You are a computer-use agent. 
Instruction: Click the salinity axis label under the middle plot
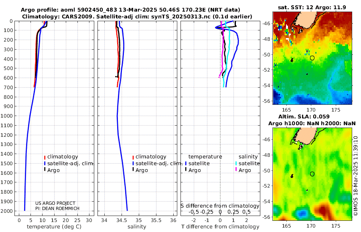[x=137, y=227]
